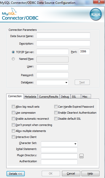
Task: Check Use compression option
Action: pos(13,113)
